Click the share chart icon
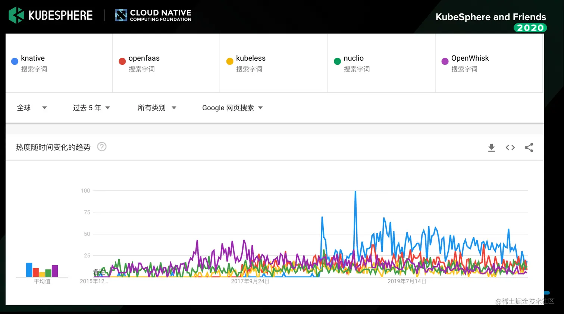The width and height of the screenshot is (564, 314). click(x=529, y=148)
